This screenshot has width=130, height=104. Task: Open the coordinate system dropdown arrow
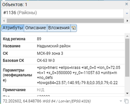click(x=121, y=101)
